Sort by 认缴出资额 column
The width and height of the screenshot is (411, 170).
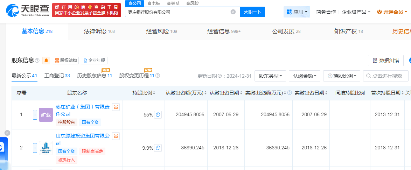(x=205, y=93)
